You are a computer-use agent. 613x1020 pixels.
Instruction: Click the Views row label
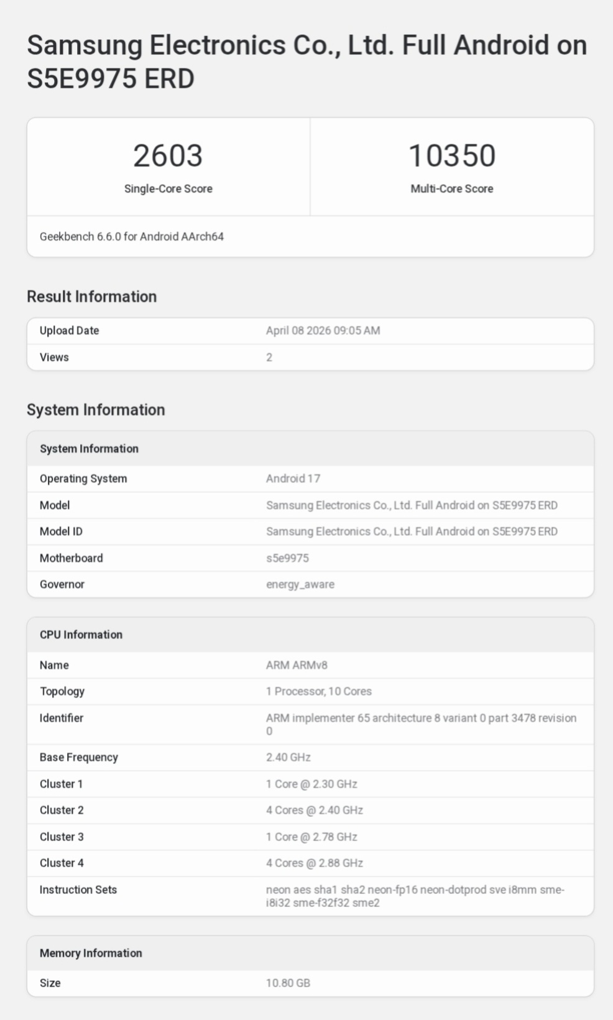point(54,357)
